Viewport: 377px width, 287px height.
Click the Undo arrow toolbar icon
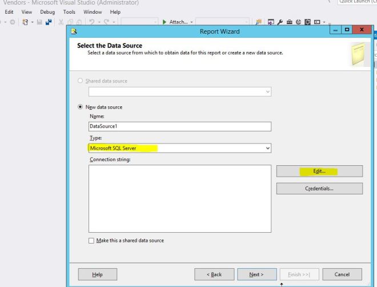(90, 22)
